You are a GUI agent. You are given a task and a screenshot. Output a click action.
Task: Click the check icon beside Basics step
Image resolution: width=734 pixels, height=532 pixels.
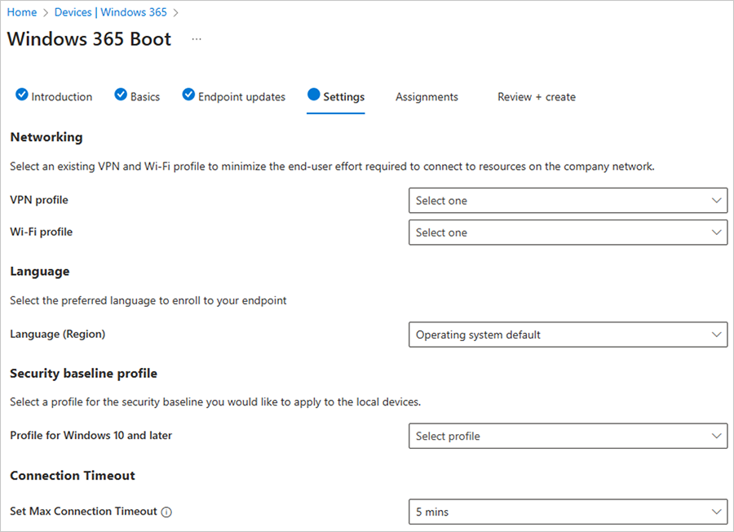click(x=121, y=95)
